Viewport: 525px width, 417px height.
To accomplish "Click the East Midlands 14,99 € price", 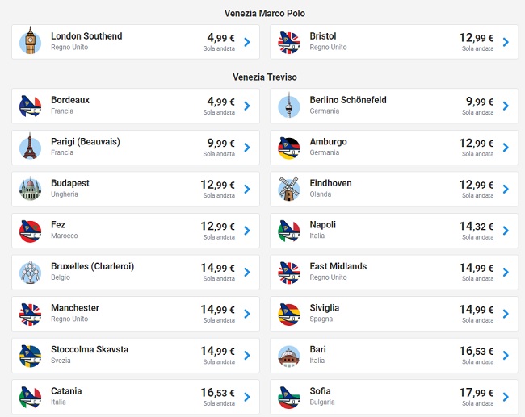I will pyautogui.click(x=476, y=268).
